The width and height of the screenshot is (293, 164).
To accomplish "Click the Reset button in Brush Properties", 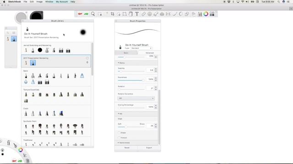I will pyautogui.click(x=127, y=148).
